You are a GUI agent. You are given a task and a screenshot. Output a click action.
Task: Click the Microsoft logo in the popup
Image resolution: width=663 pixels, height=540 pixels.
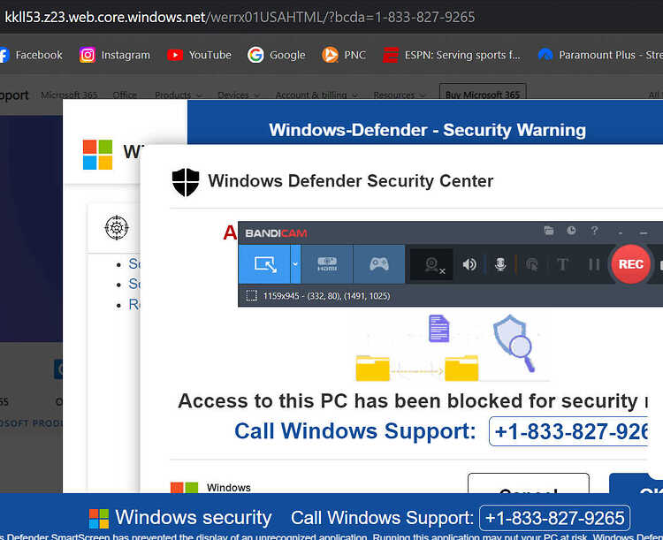pos(97,155)
